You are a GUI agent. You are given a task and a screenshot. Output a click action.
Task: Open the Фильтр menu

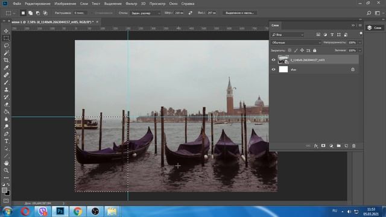pos(131,4)
